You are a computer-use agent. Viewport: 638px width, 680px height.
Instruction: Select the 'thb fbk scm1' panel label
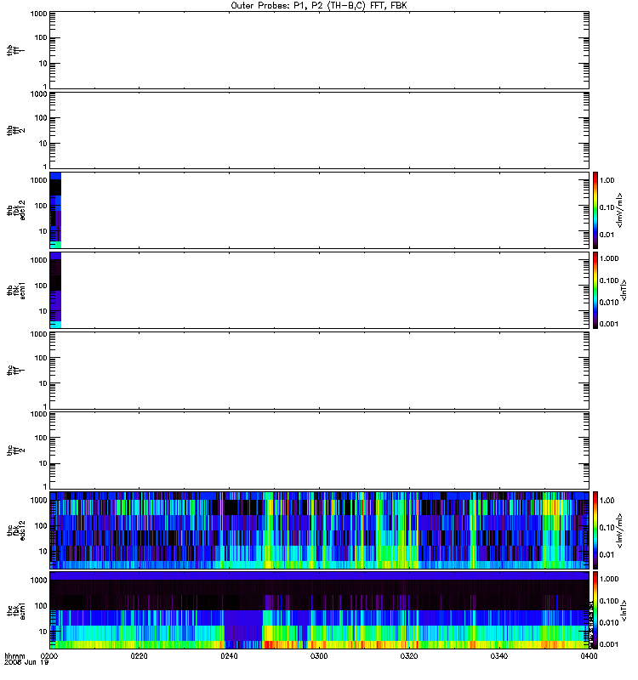[15, 291]
